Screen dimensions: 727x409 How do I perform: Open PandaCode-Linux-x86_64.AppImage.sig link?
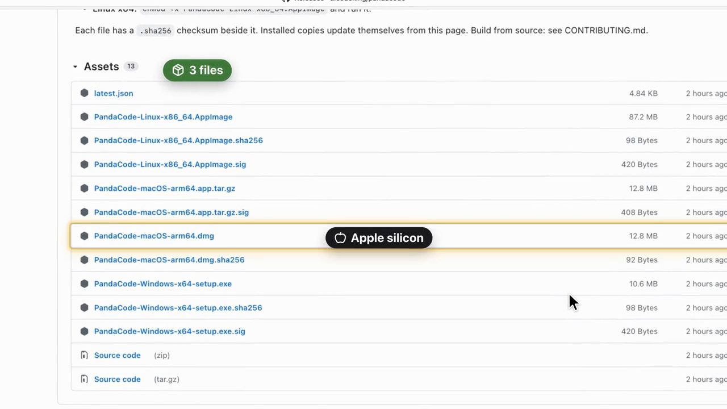[170, 165]
